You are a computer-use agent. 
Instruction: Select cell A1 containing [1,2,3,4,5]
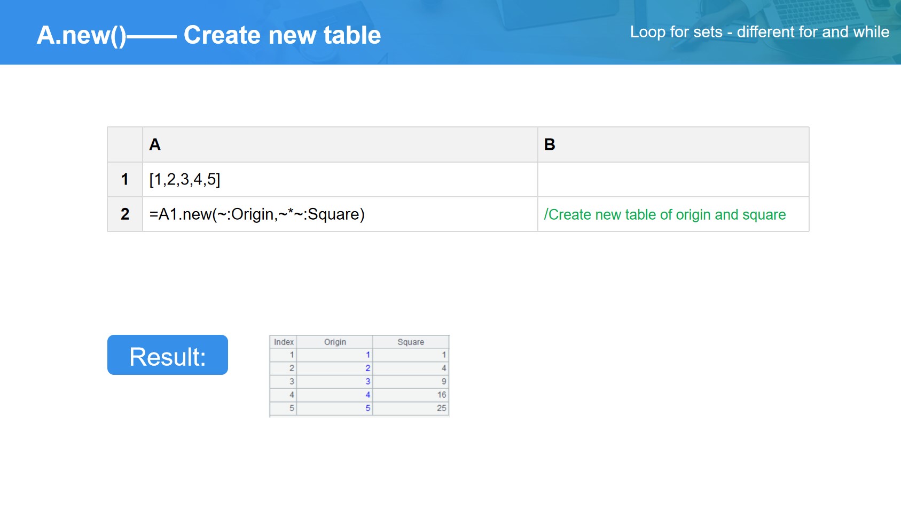pyautogui.click(x=339, y=180)
